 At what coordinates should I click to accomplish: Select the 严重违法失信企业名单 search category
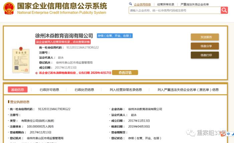(x=195, y=4)
